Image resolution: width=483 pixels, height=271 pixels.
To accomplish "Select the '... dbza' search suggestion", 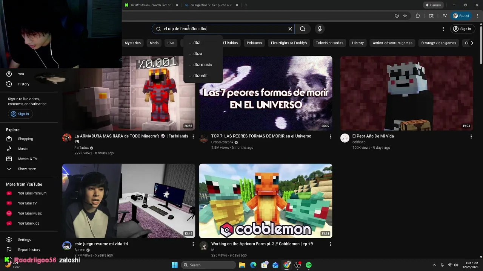I will tap(203, 53).
